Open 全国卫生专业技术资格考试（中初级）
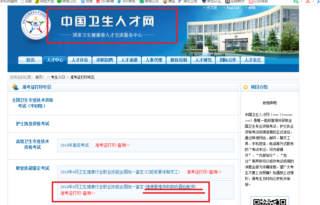 pos(32,103)
